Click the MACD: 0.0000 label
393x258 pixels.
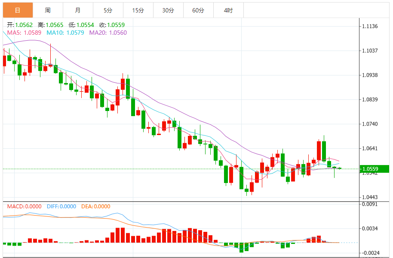click(x=25, y=207)
